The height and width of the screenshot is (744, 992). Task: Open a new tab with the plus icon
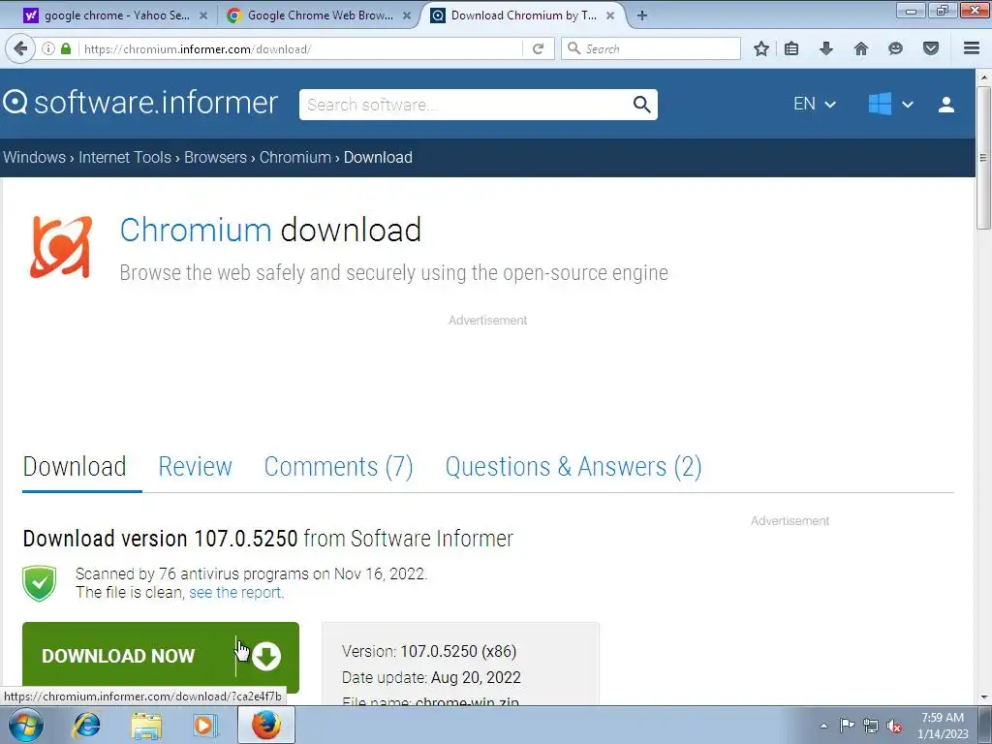pos(642,15)
